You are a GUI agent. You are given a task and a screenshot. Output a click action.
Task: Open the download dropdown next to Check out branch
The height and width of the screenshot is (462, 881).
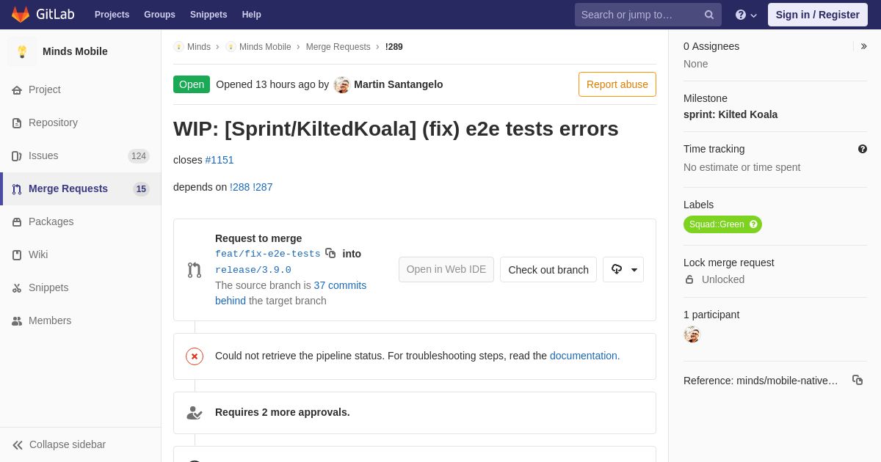pos(623,269)
